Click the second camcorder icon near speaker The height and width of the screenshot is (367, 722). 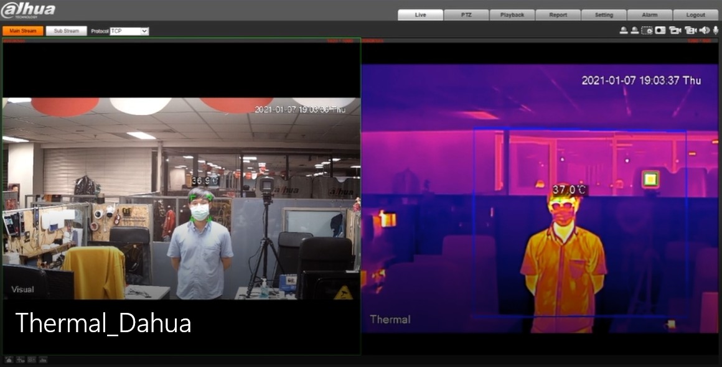[x=691, y=30]
